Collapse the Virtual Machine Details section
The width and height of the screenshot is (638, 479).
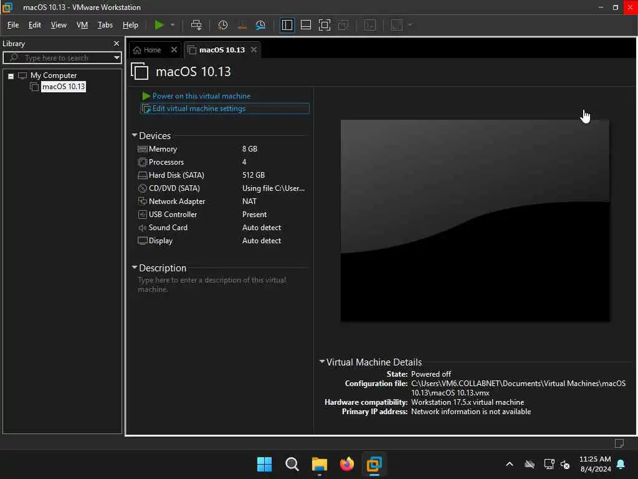click(322, 361)
